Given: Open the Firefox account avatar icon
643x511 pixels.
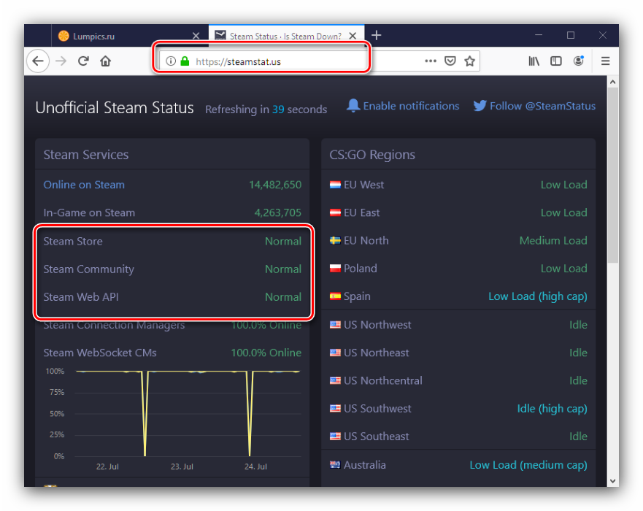Looking at the screenshot, I should pyautogui.click(x=579, y=61).
